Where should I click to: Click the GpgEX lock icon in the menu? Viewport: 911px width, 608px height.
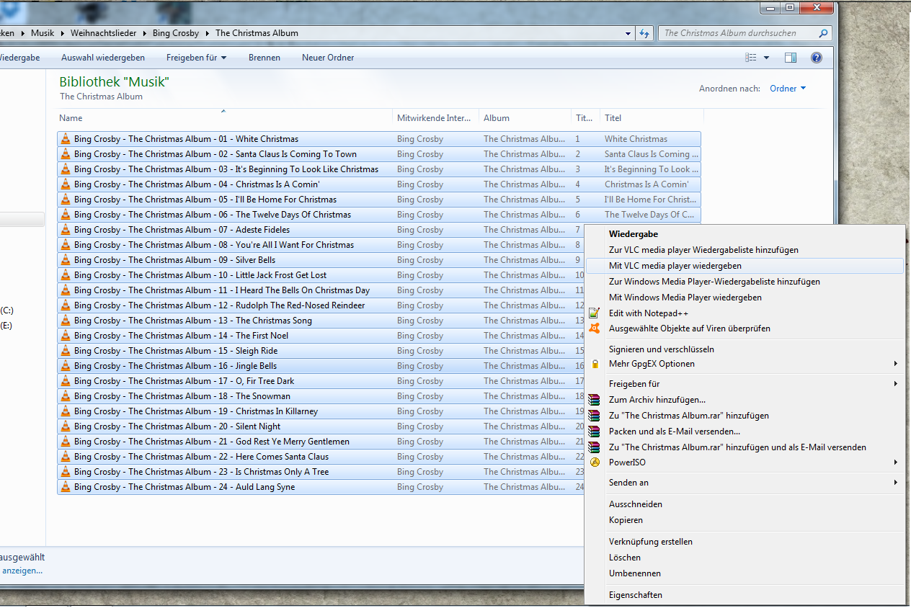point(593,363)
